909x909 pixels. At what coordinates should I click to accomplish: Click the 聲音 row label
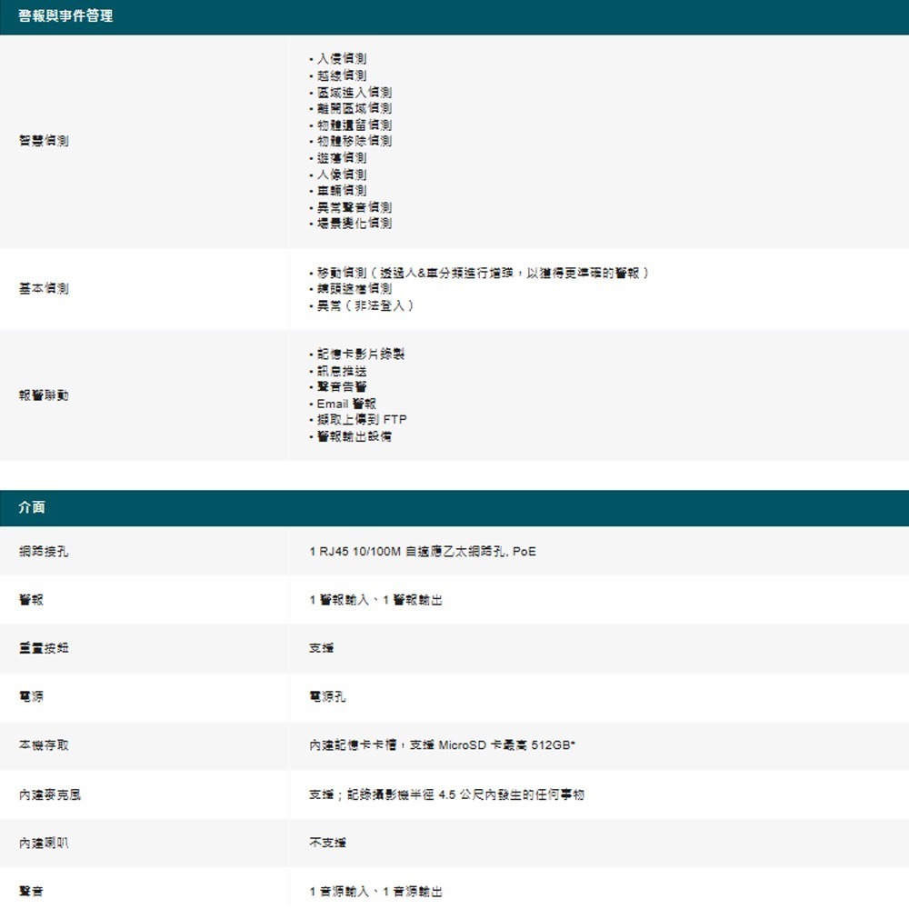[31, 892]
